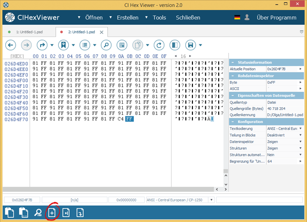Open encoding dropdown arrow in status bar

pos(212,200)
